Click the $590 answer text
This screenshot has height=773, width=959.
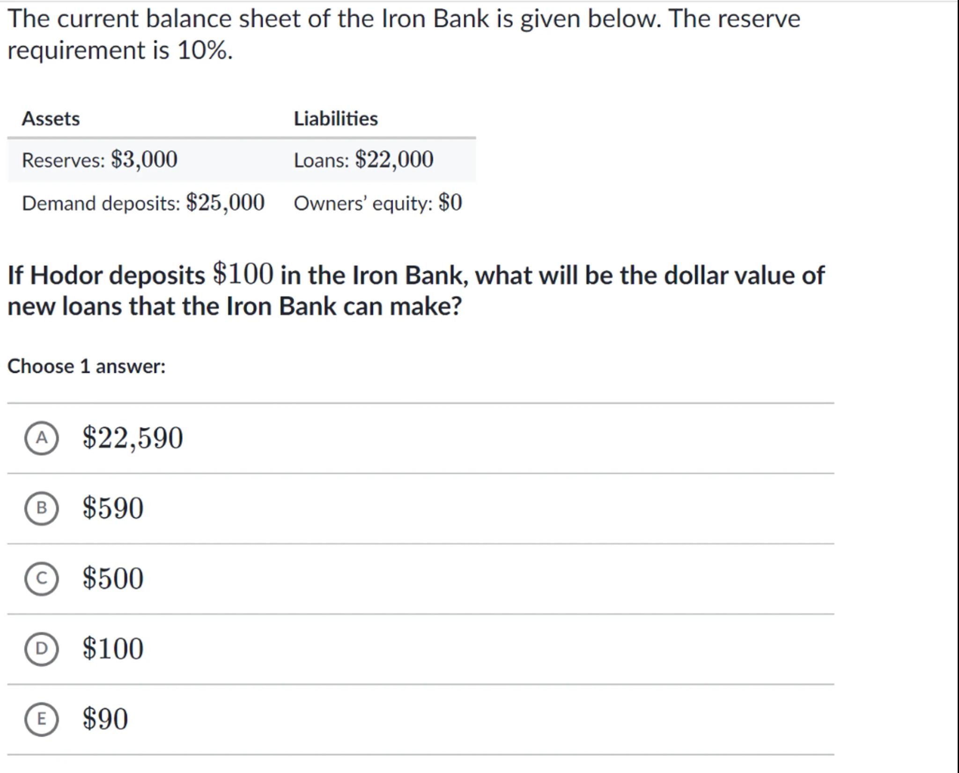click(113, 508)
